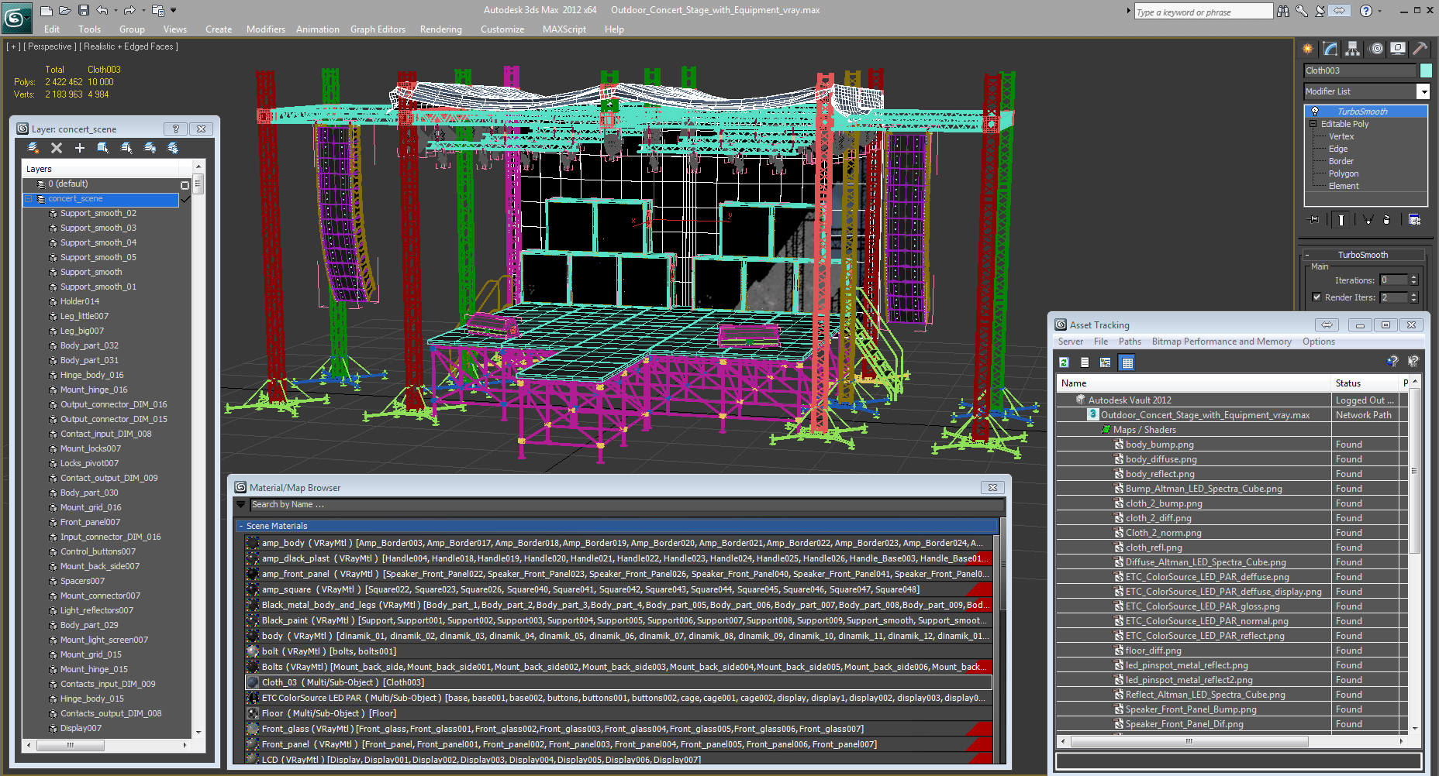This screenshot has height=776, width=1439.
Task: Toggle the TurboSmooth lightbulb visibility icon
Action: point(1315,112)
